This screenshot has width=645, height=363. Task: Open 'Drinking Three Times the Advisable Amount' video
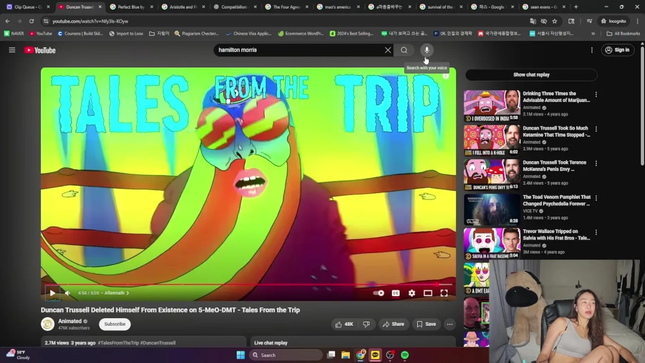tap(556, 97)
